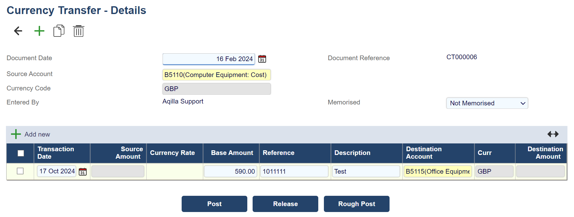The image size is (574, 217).
Task: Open the Transaction Date calendar picker
Action: [83, 171]
